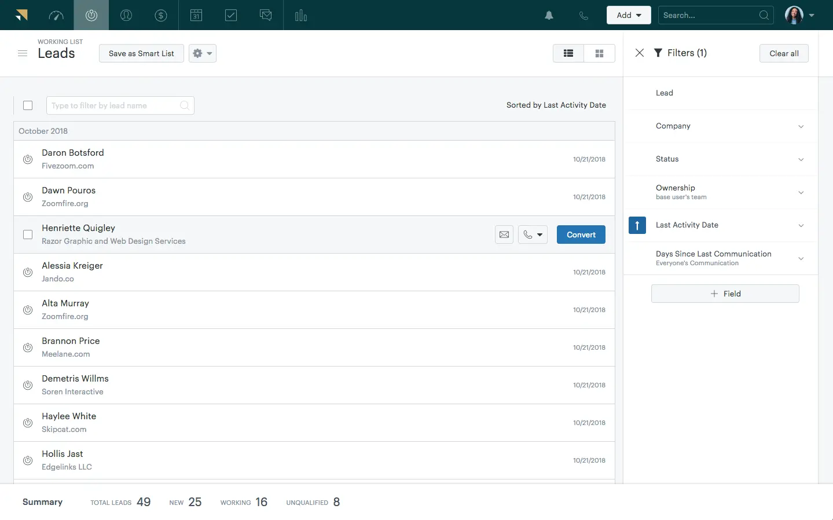
Task: Click Save as Smart List
Action: point(141,53)
